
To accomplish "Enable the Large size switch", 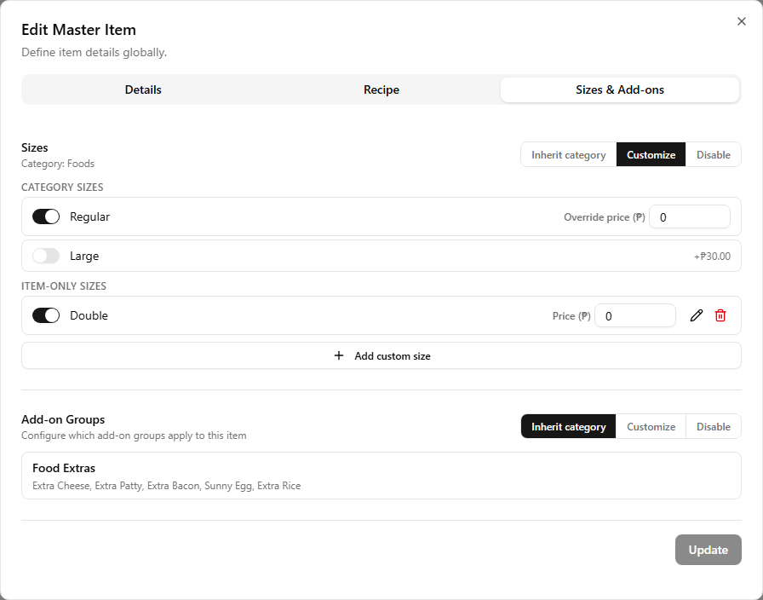I will click(46, 256).
